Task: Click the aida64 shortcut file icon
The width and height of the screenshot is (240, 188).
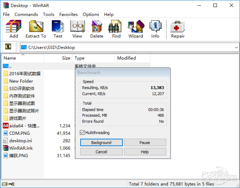Action: (x=6, y=125)
